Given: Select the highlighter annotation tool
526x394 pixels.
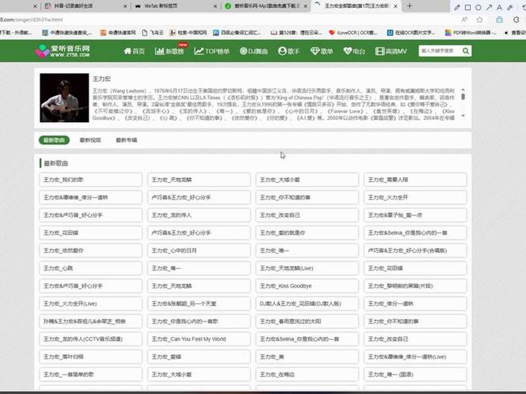Looking at the screenshot, I should (510, 7).
